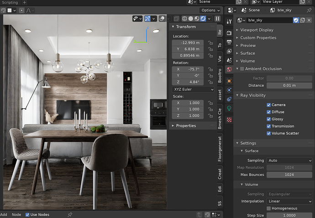Open the Object Constraints properties tab
Viewport: 315px width, 218px height.
click(229, 99)
